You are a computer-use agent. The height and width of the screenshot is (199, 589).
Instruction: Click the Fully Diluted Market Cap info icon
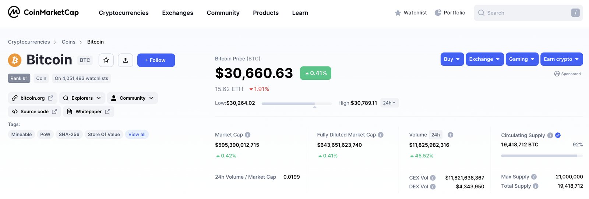tap(381, 135)
